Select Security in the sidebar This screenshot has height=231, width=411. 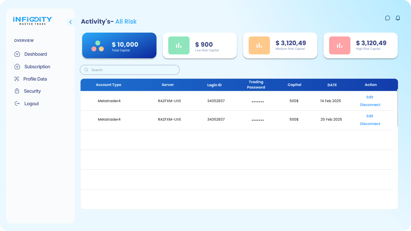tap(32, 91)
